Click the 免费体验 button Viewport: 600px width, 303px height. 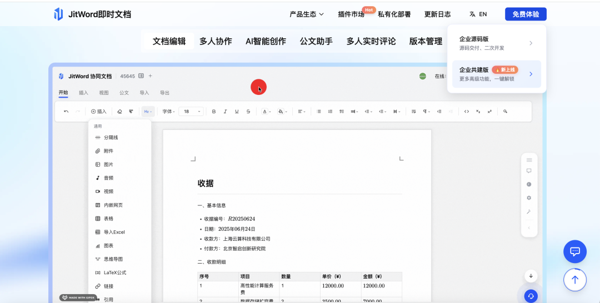[526, 14]
